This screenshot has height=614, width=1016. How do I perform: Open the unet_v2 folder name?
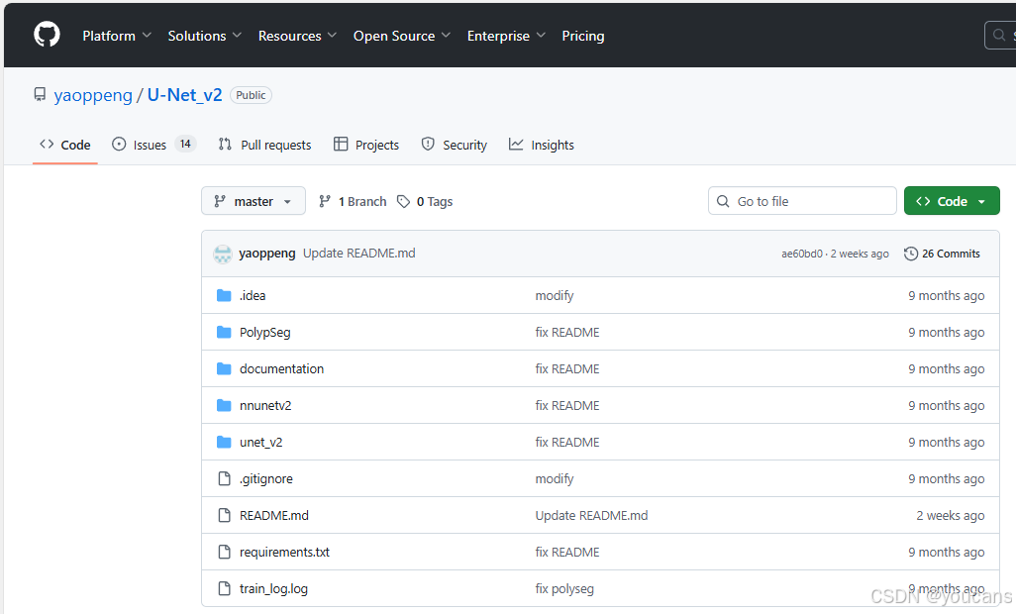pyautogui.click(x=261, y=443)
